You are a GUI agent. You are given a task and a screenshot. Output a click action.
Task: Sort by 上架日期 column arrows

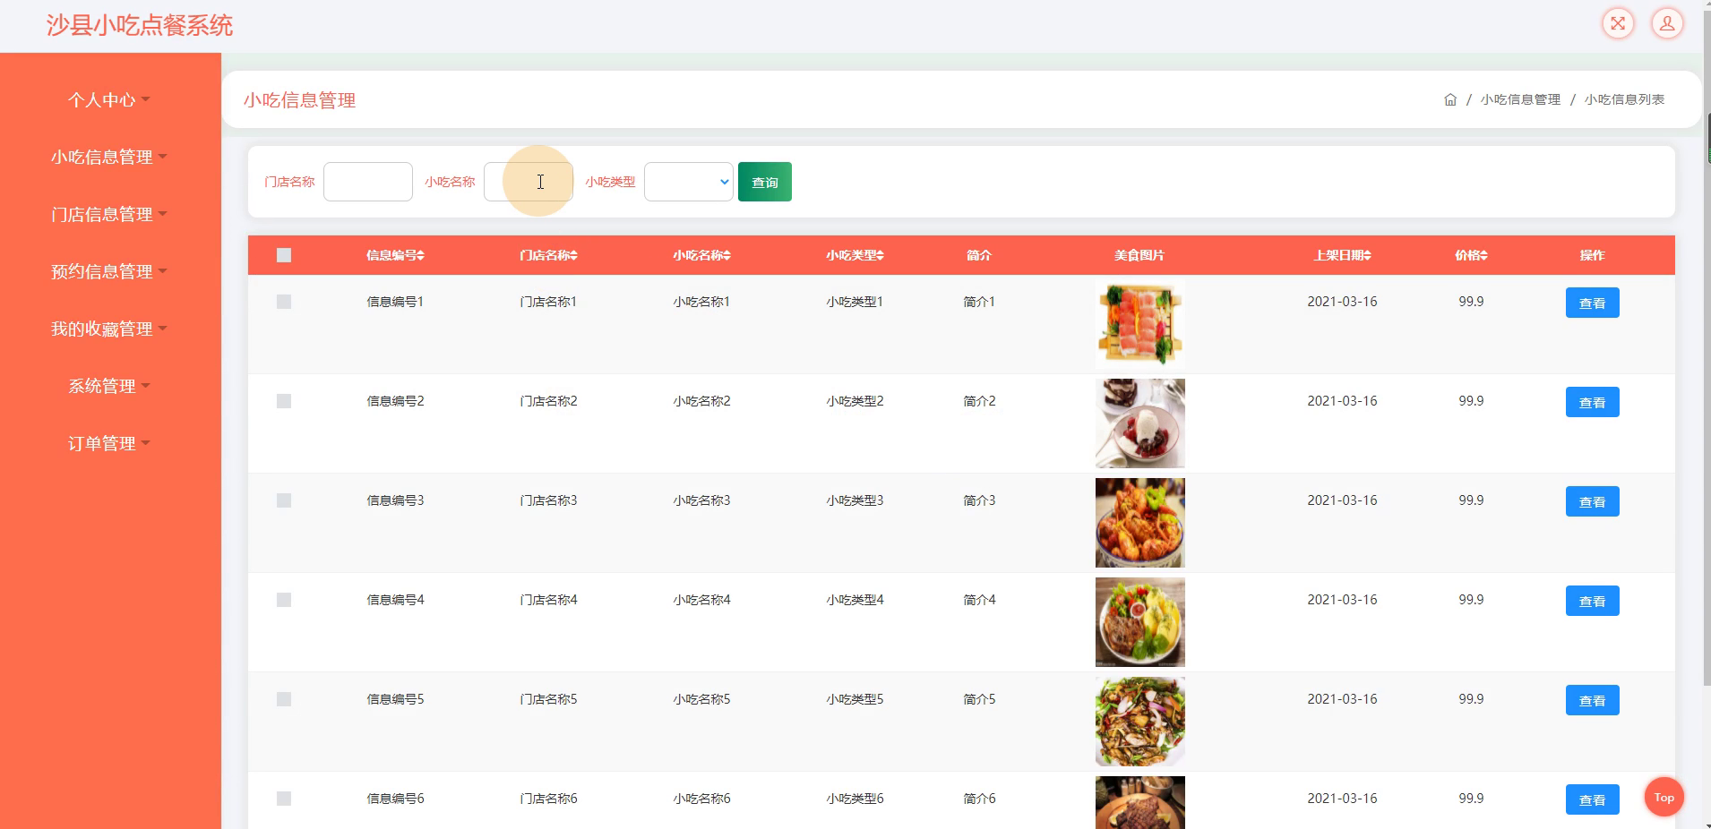tap(1368, 255)
